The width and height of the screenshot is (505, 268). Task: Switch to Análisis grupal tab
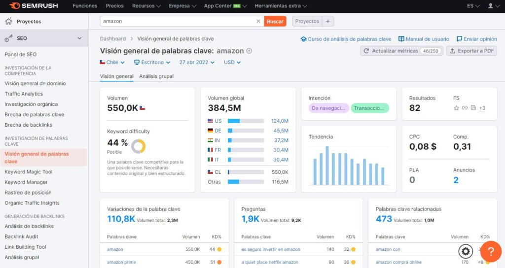(x=156, y=76)
